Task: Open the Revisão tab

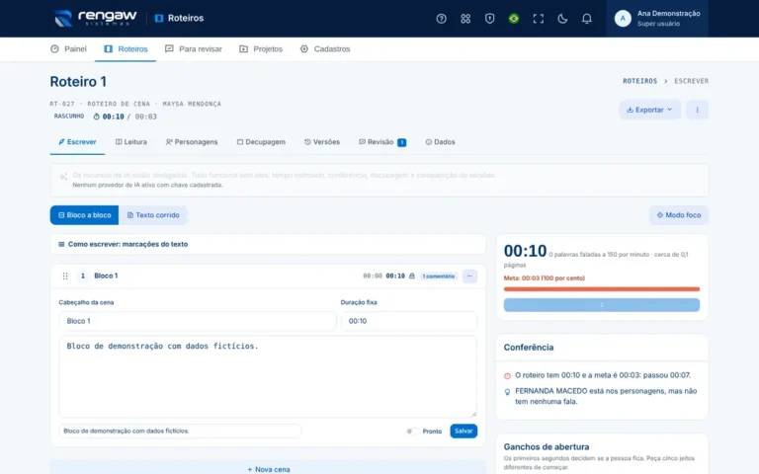Action: pos(382,142)
